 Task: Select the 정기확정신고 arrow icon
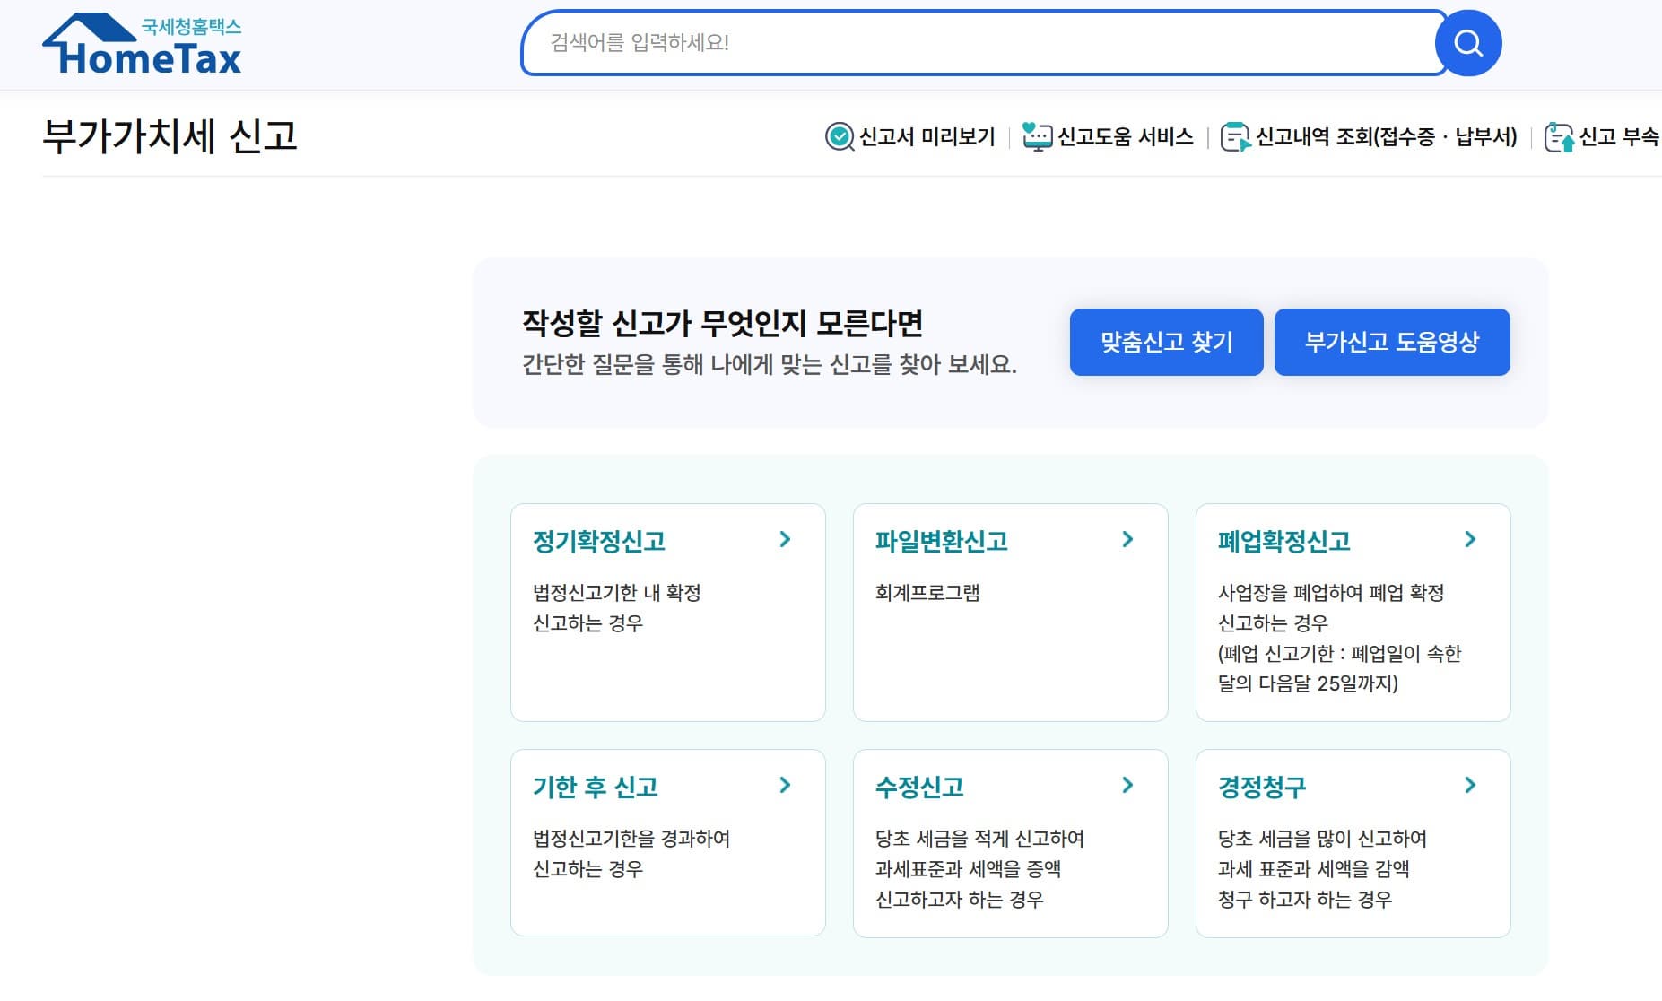tap(787, 539)
